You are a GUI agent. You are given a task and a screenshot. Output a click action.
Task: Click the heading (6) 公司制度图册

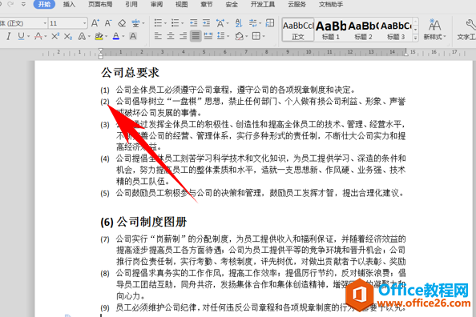tap(143, 222)
